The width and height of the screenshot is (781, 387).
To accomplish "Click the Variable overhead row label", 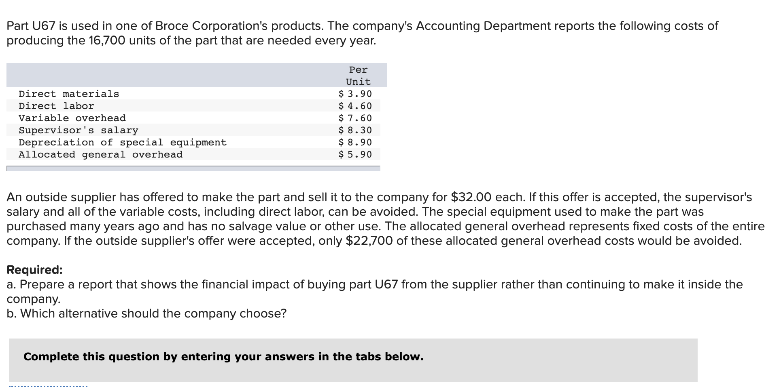I will pos(72,118).
